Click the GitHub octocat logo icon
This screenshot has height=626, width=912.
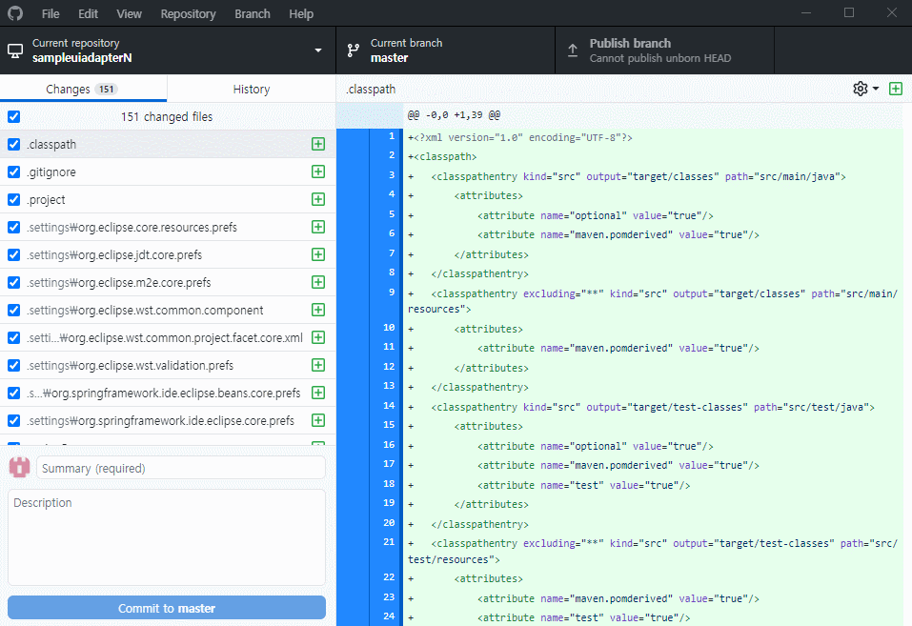(x=17, y=13)
